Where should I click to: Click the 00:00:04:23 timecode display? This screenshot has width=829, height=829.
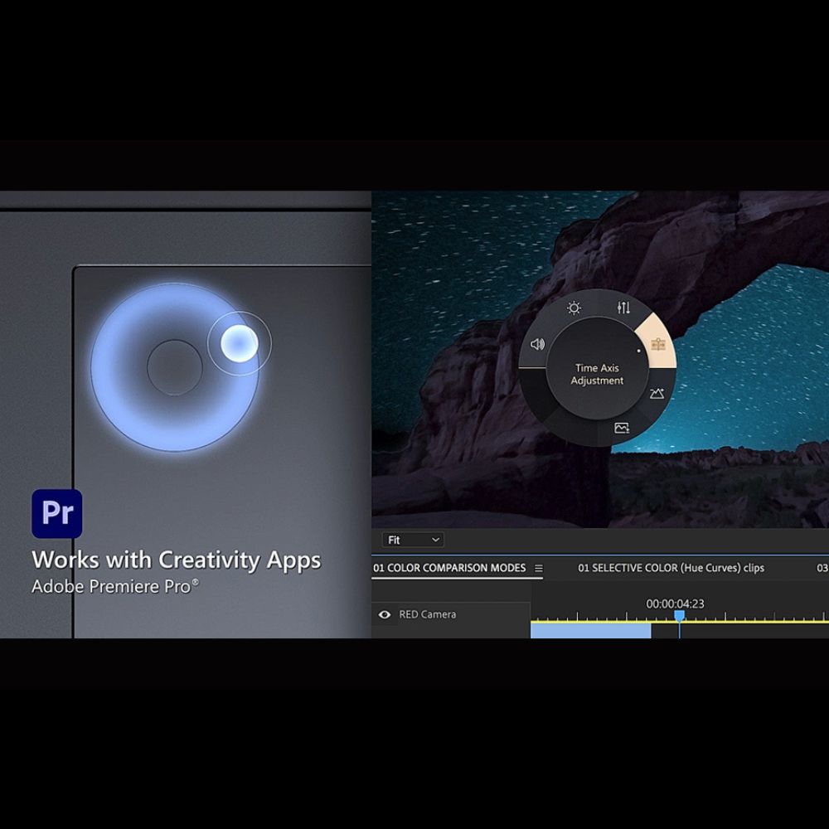[x=675, y=604]
